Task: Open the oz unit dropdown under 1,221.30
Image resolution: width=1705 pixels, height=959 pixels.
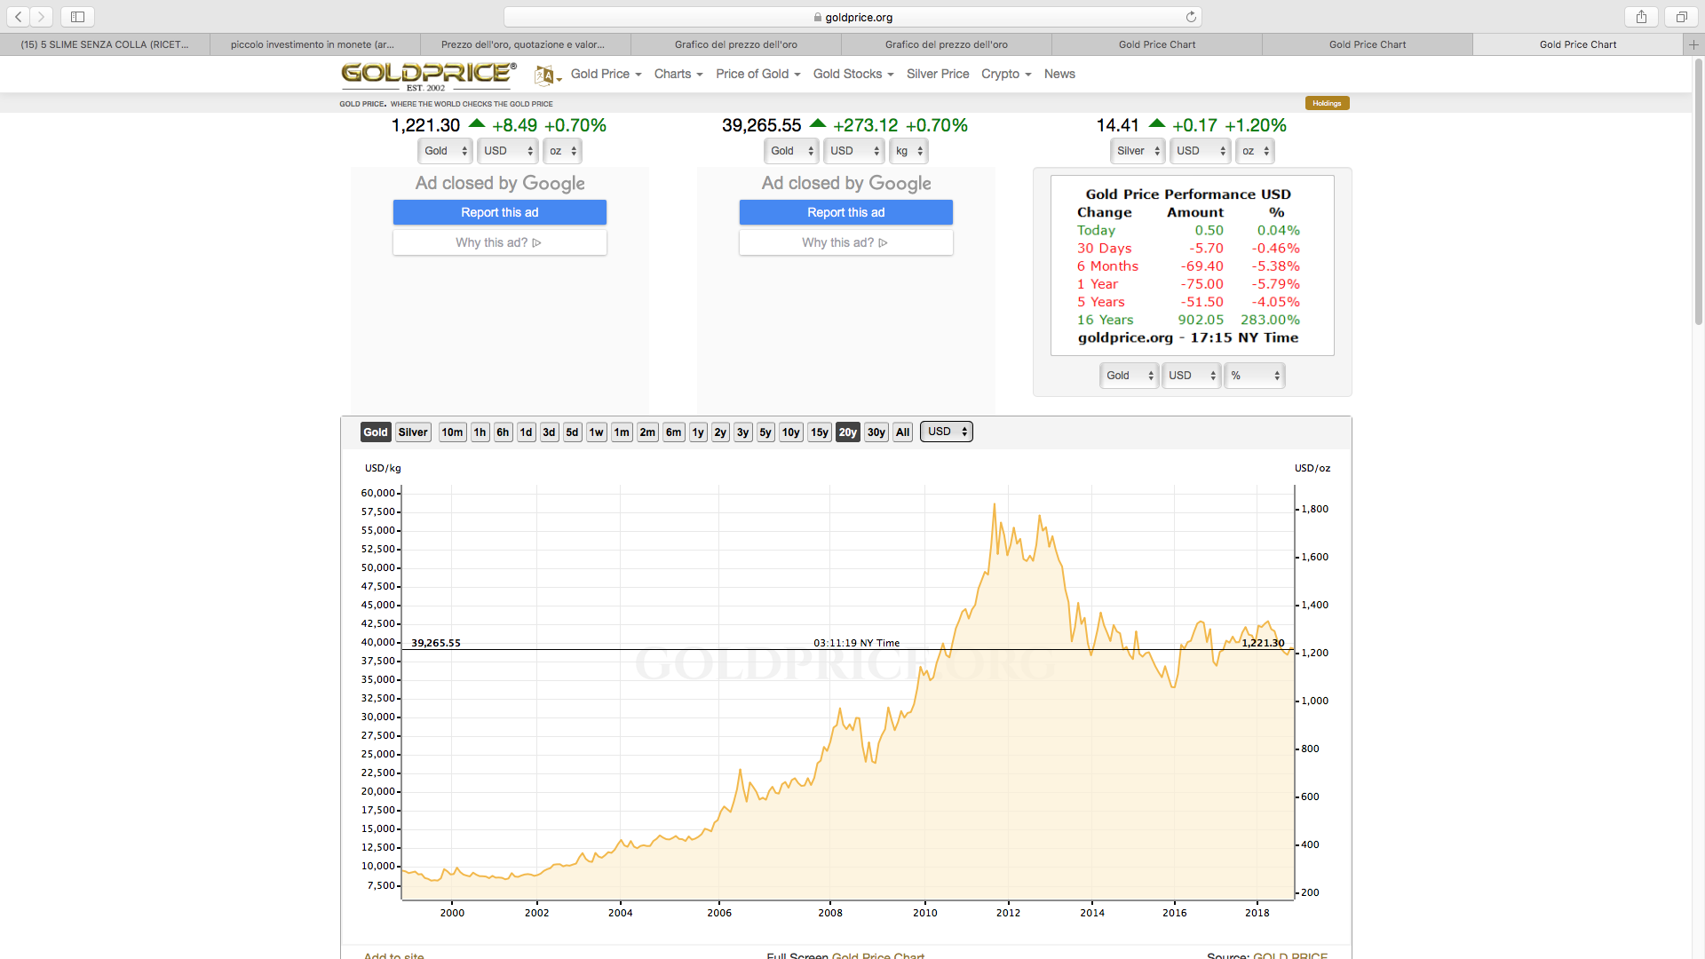Action: (562, 151)
